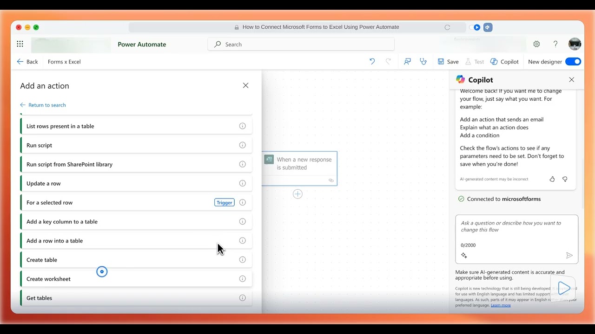
Task: Click the Trigger badge on For a selected row
Action: [225, 202]
